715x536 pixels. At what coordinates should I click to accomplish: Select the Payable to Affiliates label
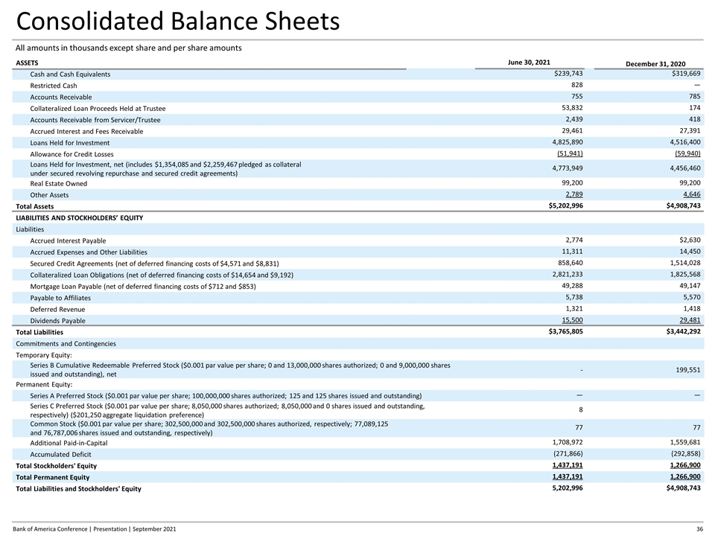tap(60, 298)
